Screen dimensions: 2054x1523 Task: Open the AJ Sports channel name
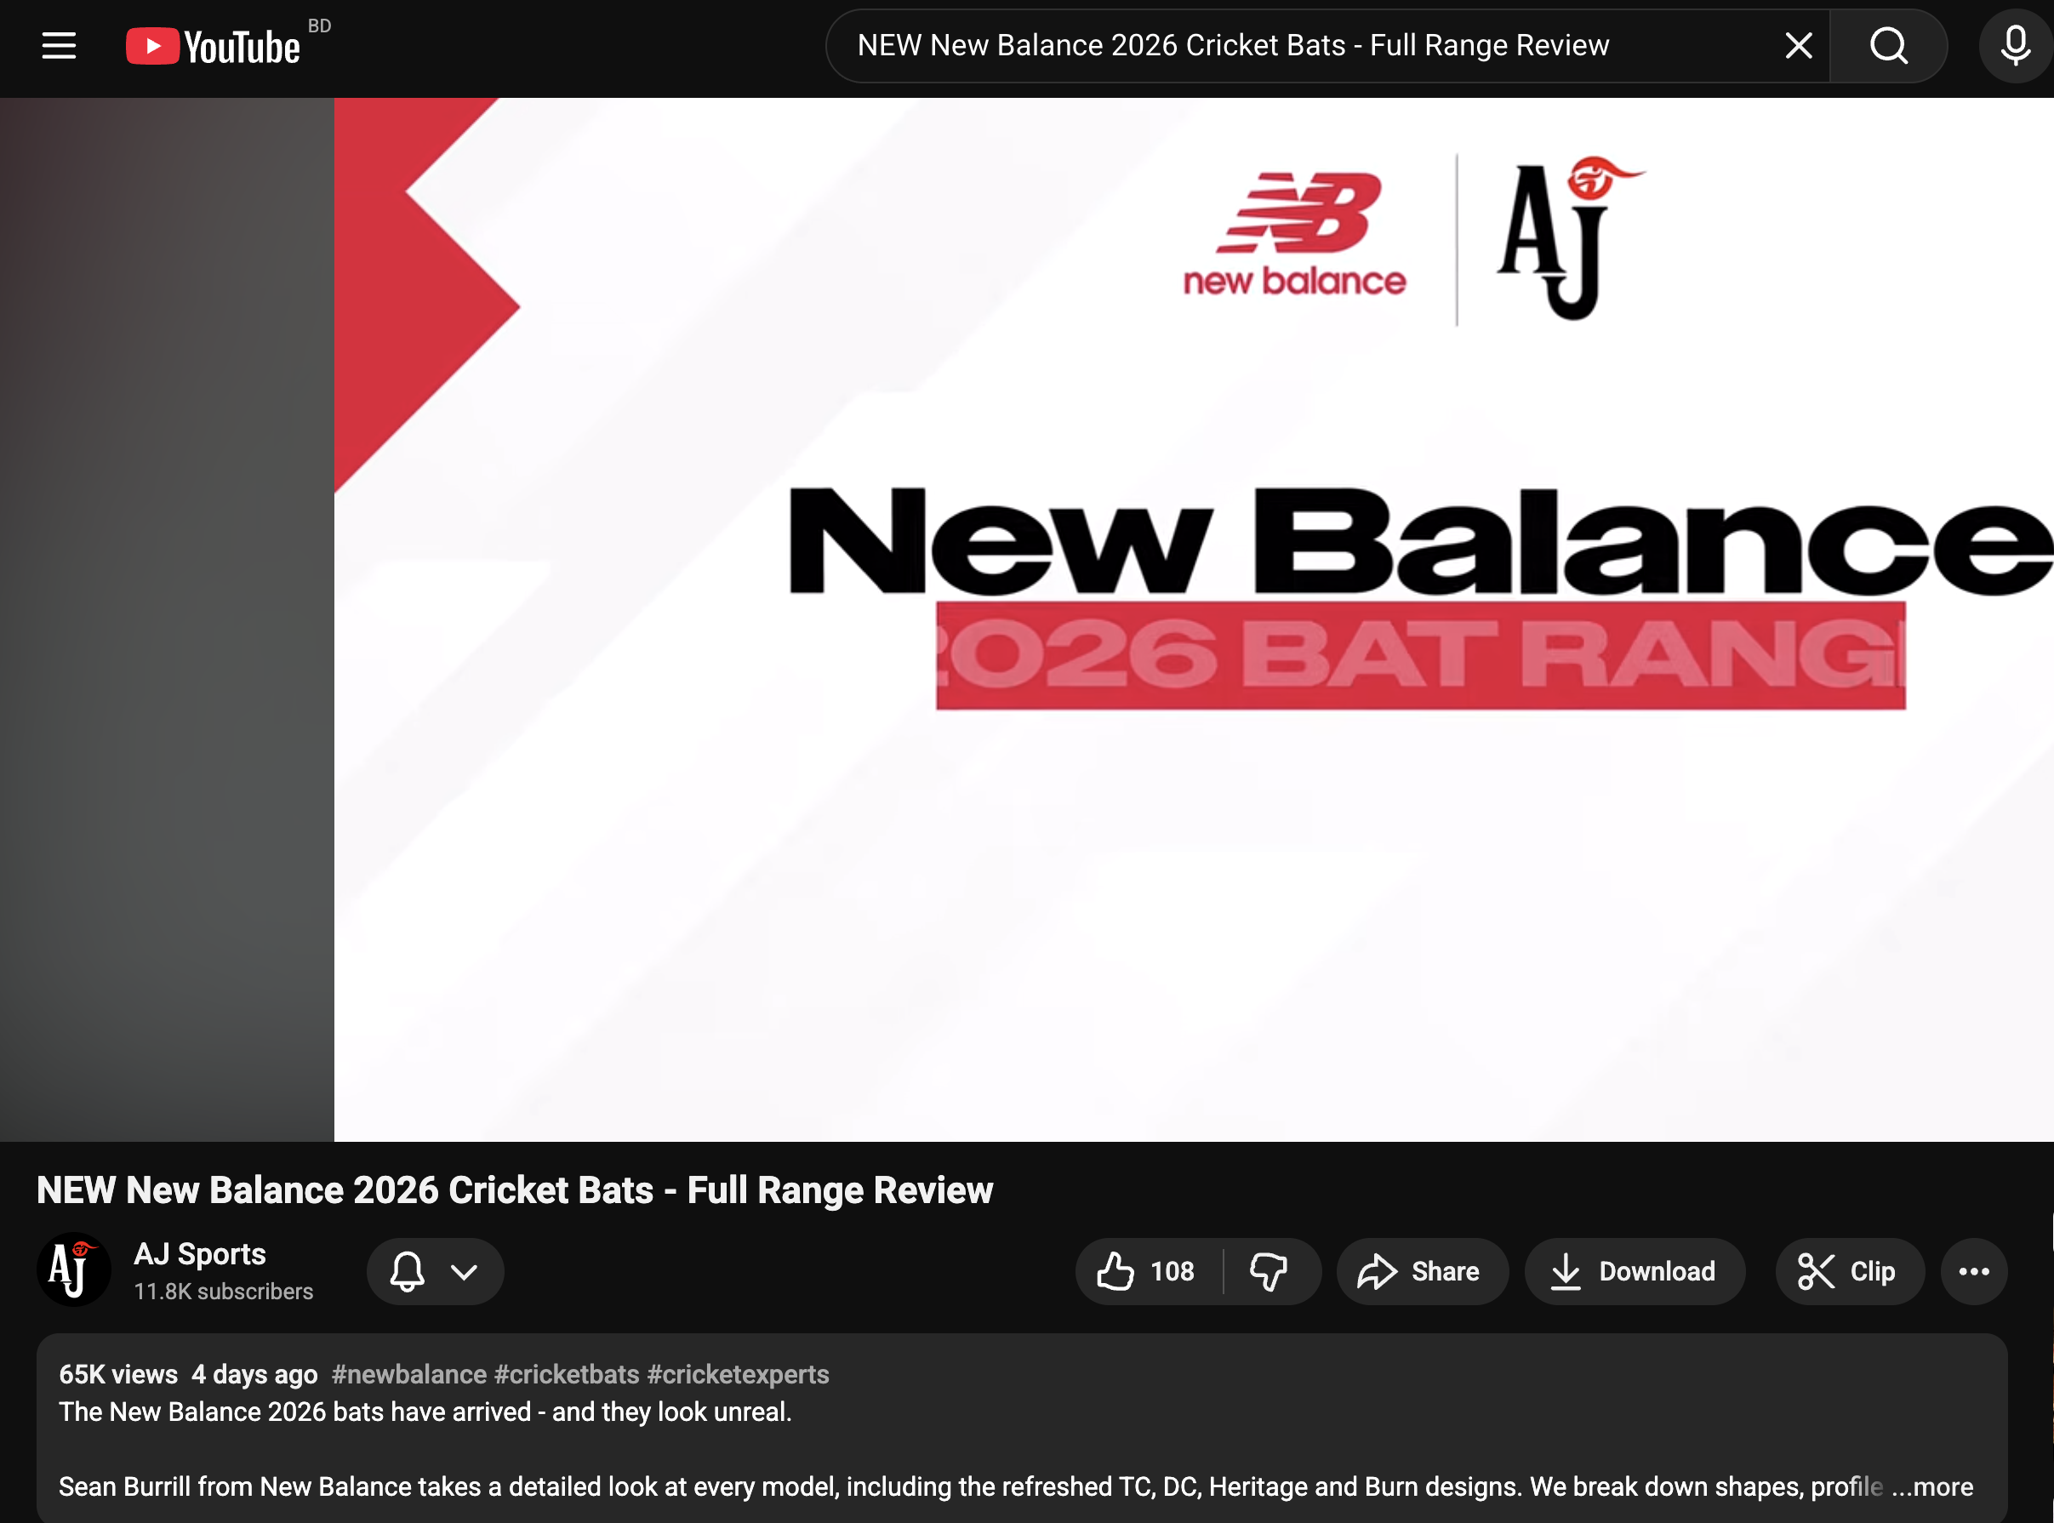tap(200, 1254)
